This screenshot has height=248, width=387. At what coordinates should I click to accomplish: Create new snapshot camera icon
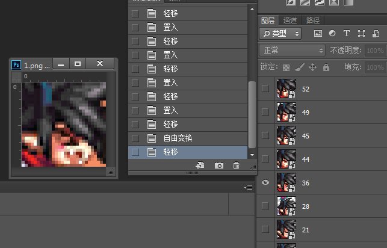(219, 166)
